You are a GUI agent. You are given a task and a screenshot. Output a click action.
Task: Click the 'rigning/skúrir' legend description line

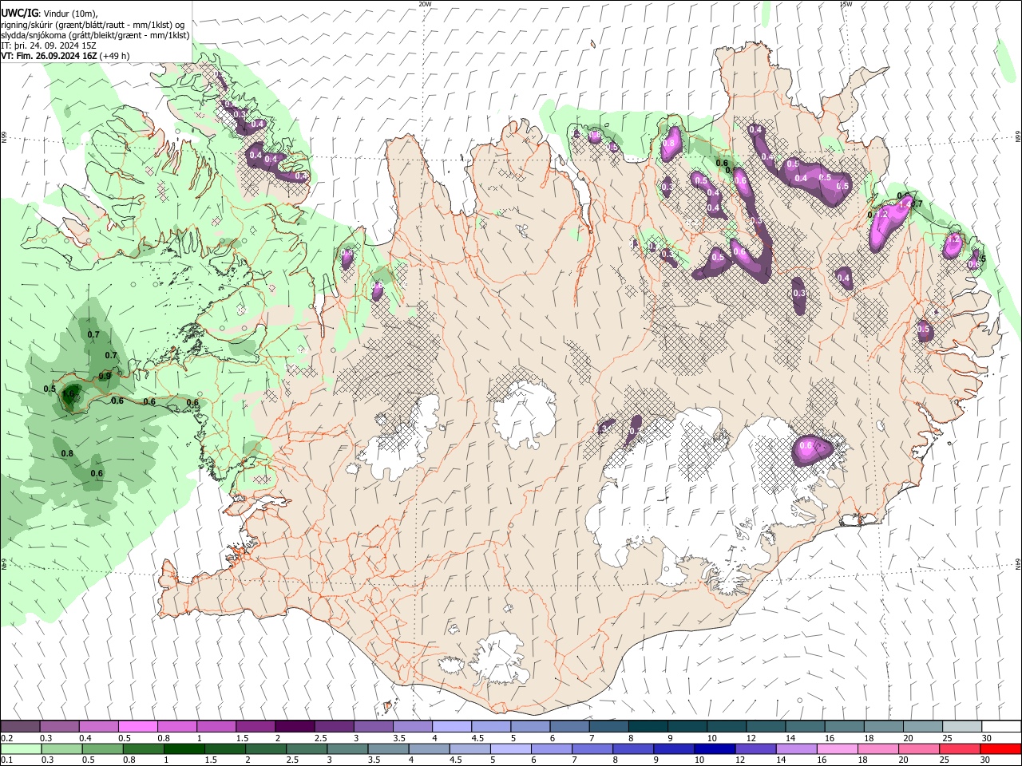(93, 25)
